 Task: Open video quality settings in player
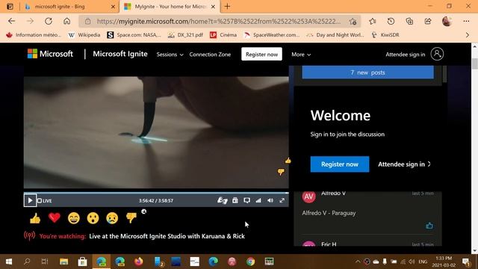(258, 200)
